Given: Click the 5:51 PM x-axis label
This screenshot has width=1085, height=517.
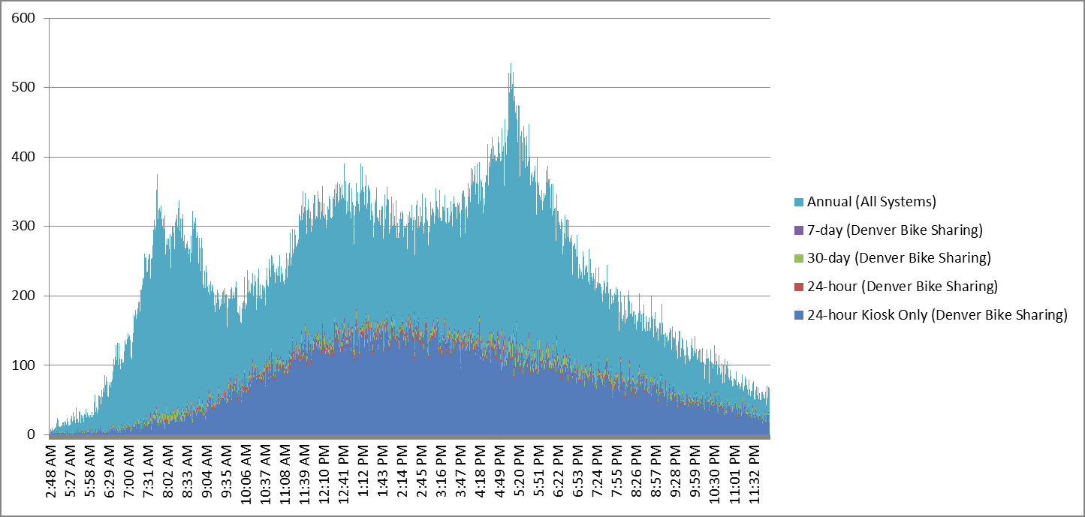Looking at the screenshot, I should pos(539,470).
